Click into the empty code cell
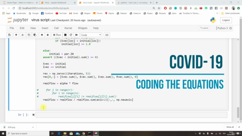Image resolution: width=242 pixels, height=136 pixels. [131, 115]
